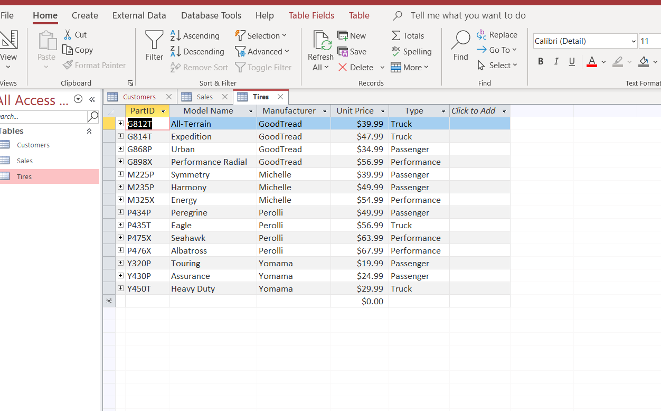Save the current record

click(x=352, y=51)
